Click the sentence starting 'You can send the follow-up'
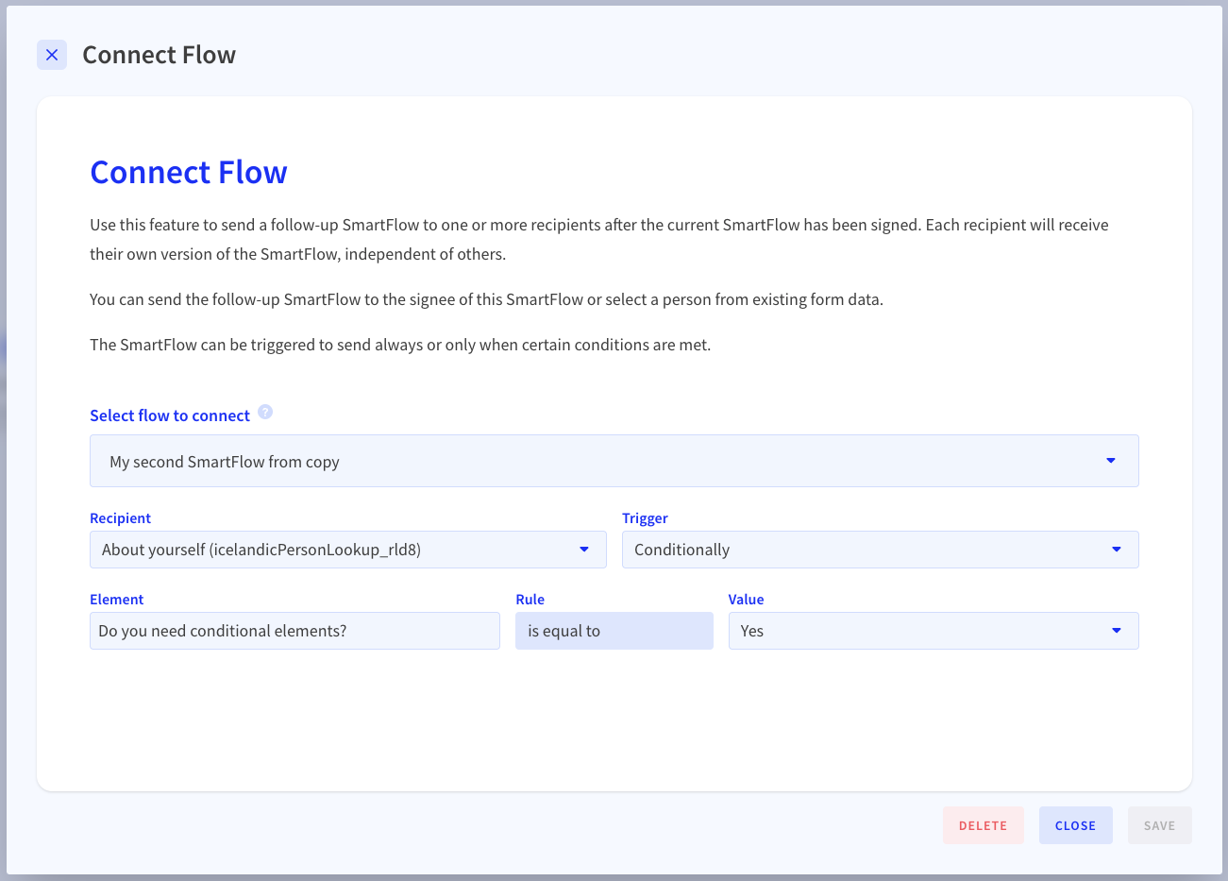Image resolution: width=1228 pixels, height=881 pixels. pos(486,299)
